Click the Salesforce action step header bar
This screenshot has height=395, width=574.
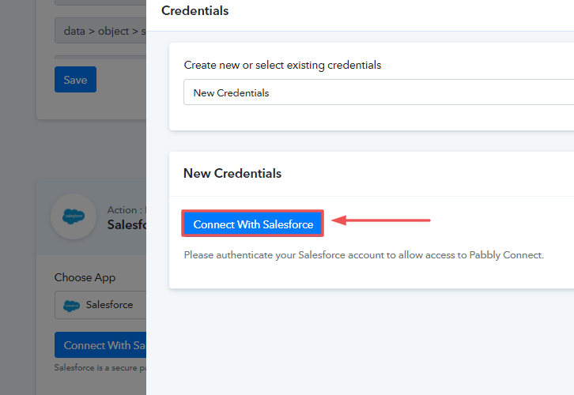point(92,217)
